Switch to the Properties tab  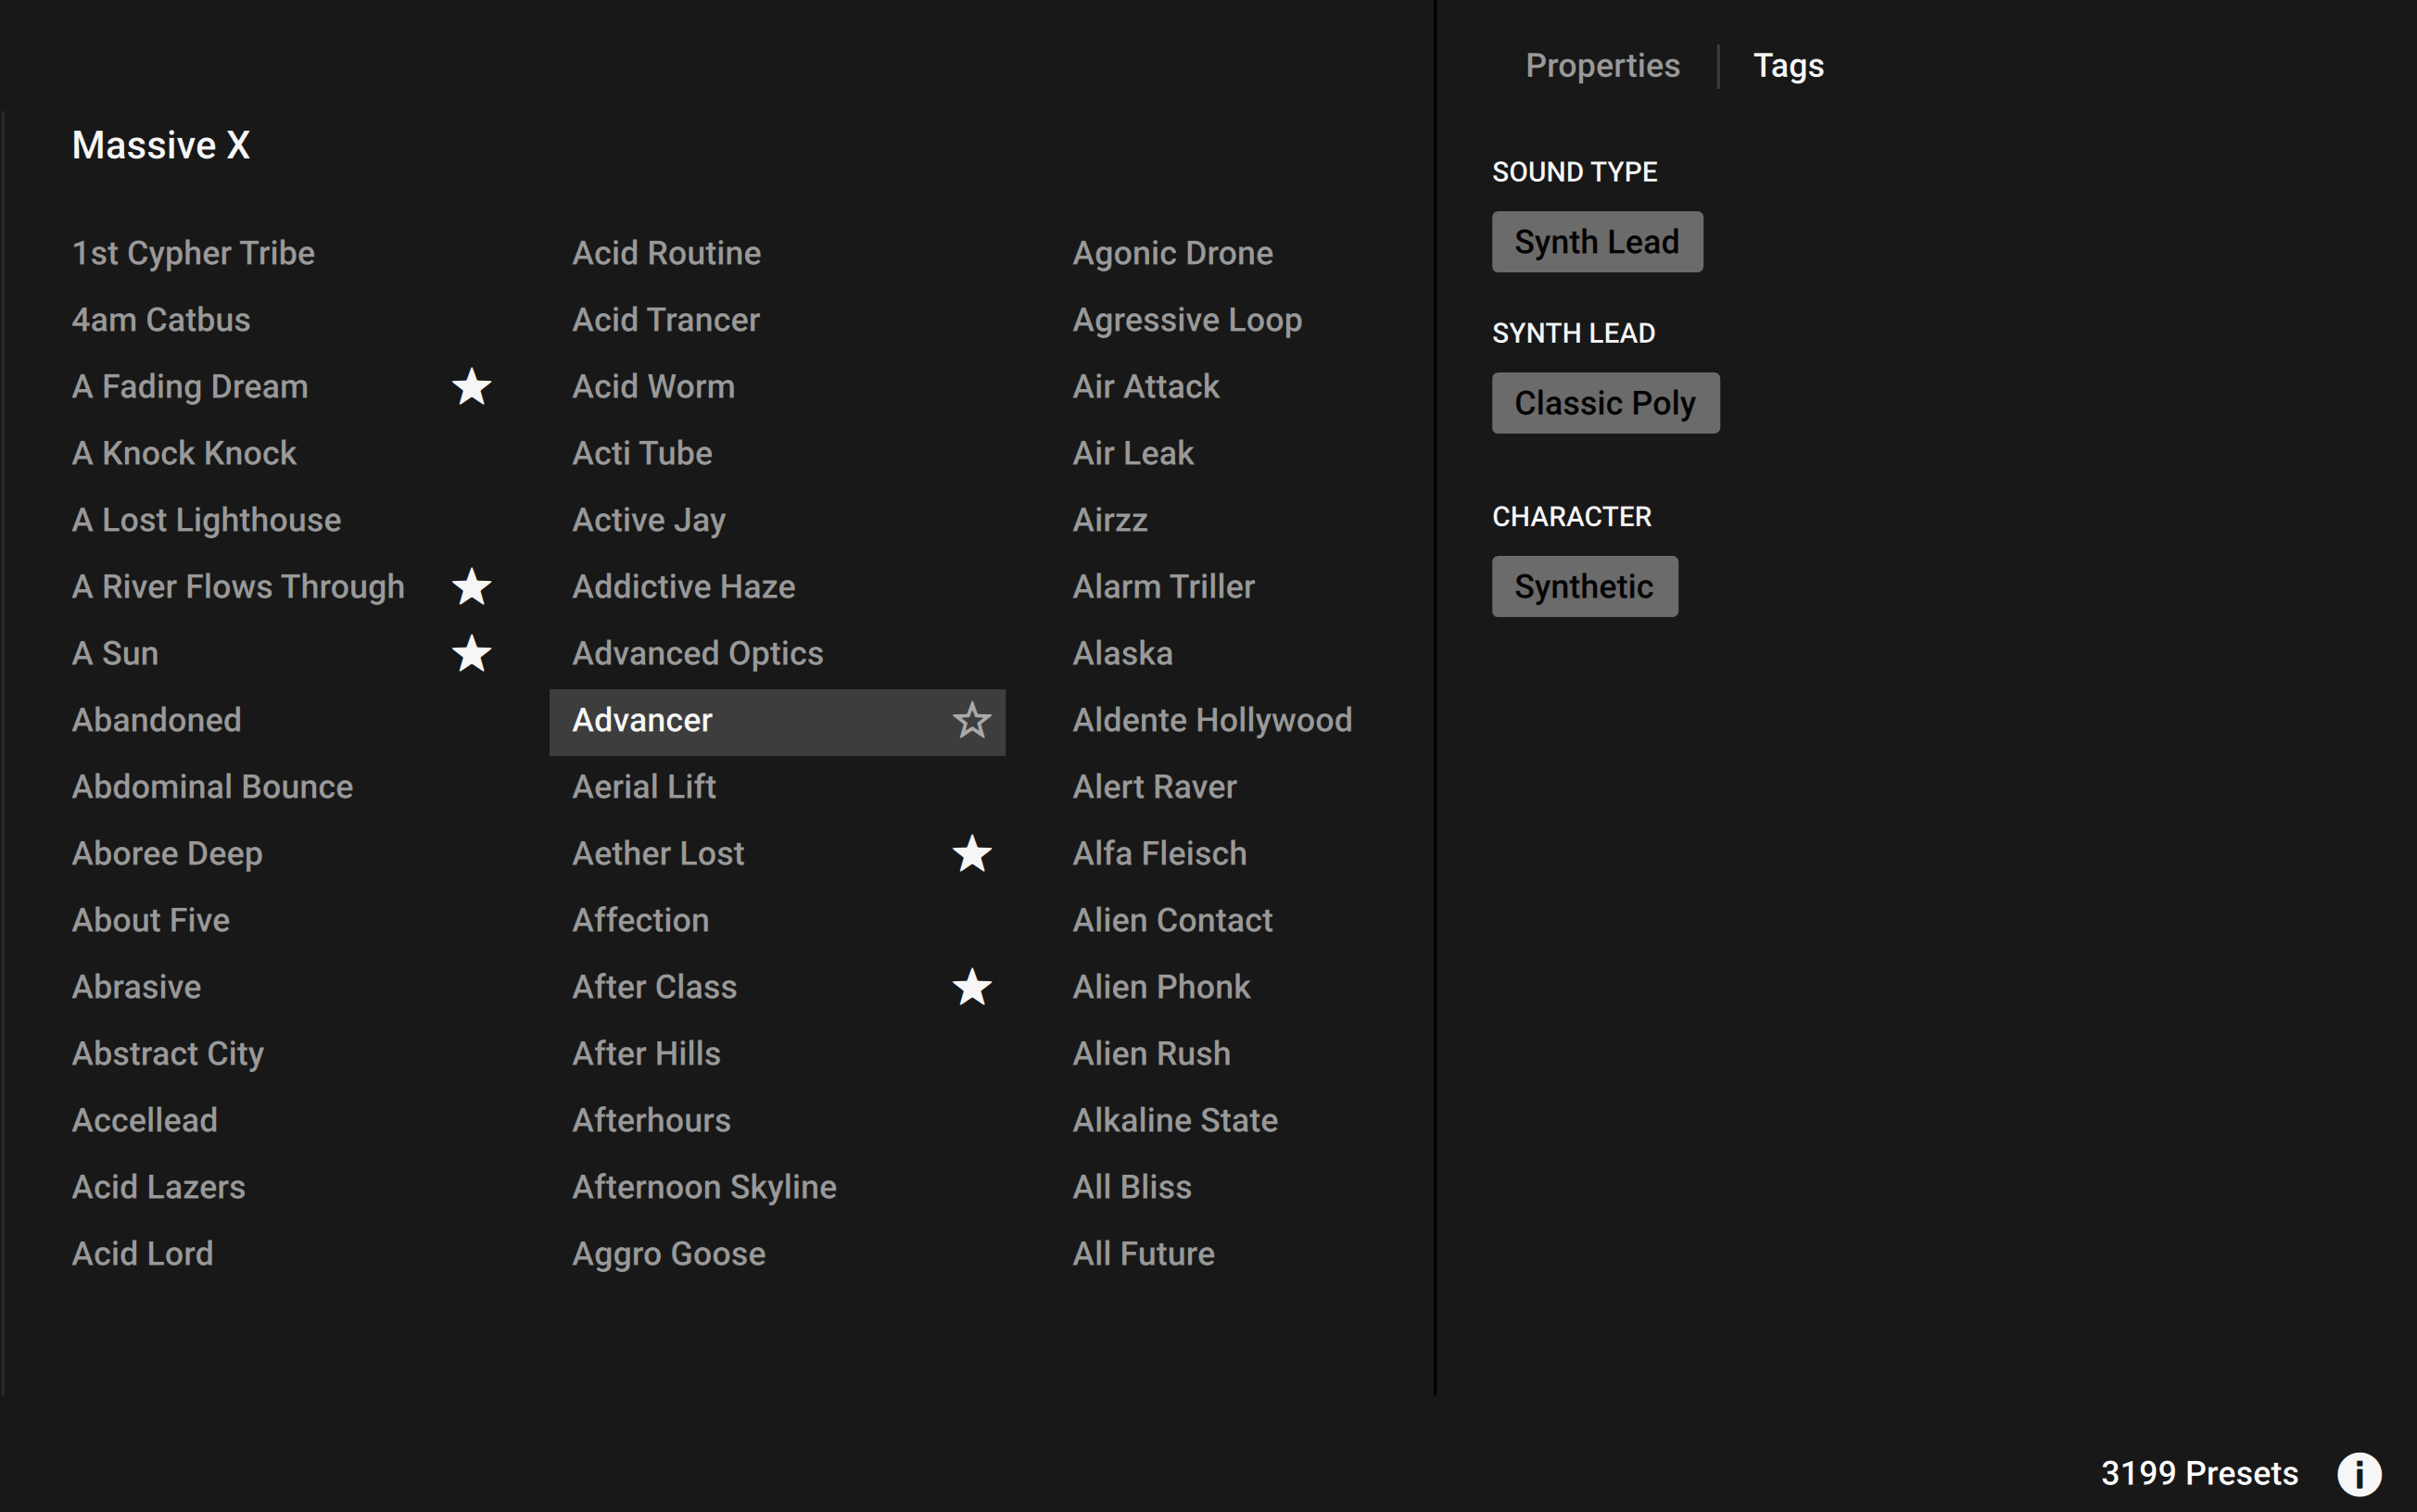pos(1602,66)
